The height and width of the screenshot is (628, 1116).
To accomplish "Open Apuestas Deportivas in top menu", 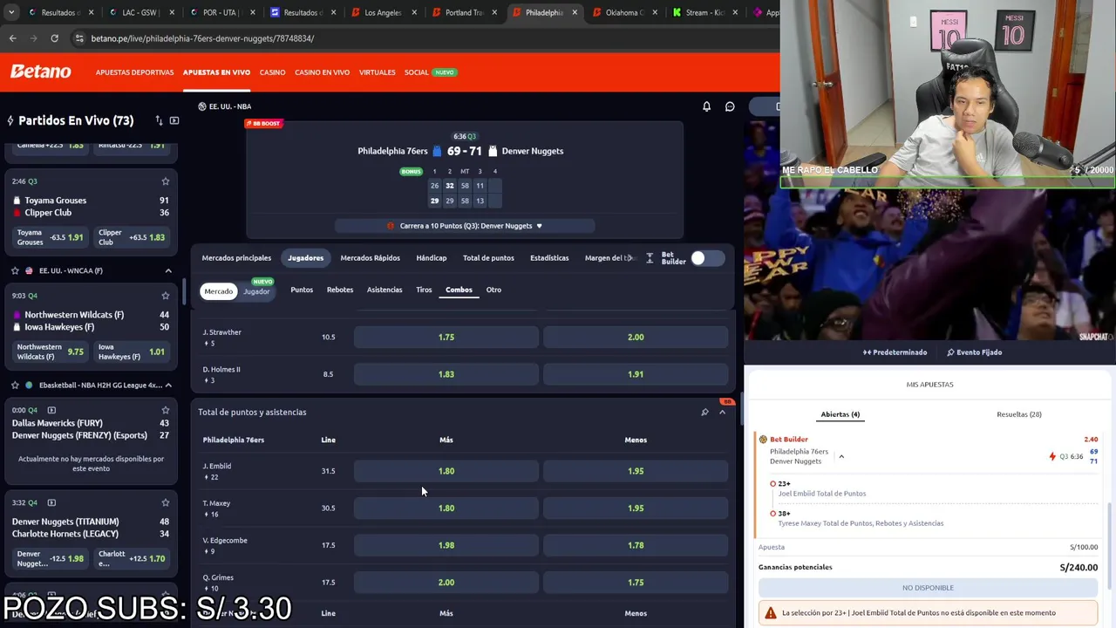I will coord(135,72).
